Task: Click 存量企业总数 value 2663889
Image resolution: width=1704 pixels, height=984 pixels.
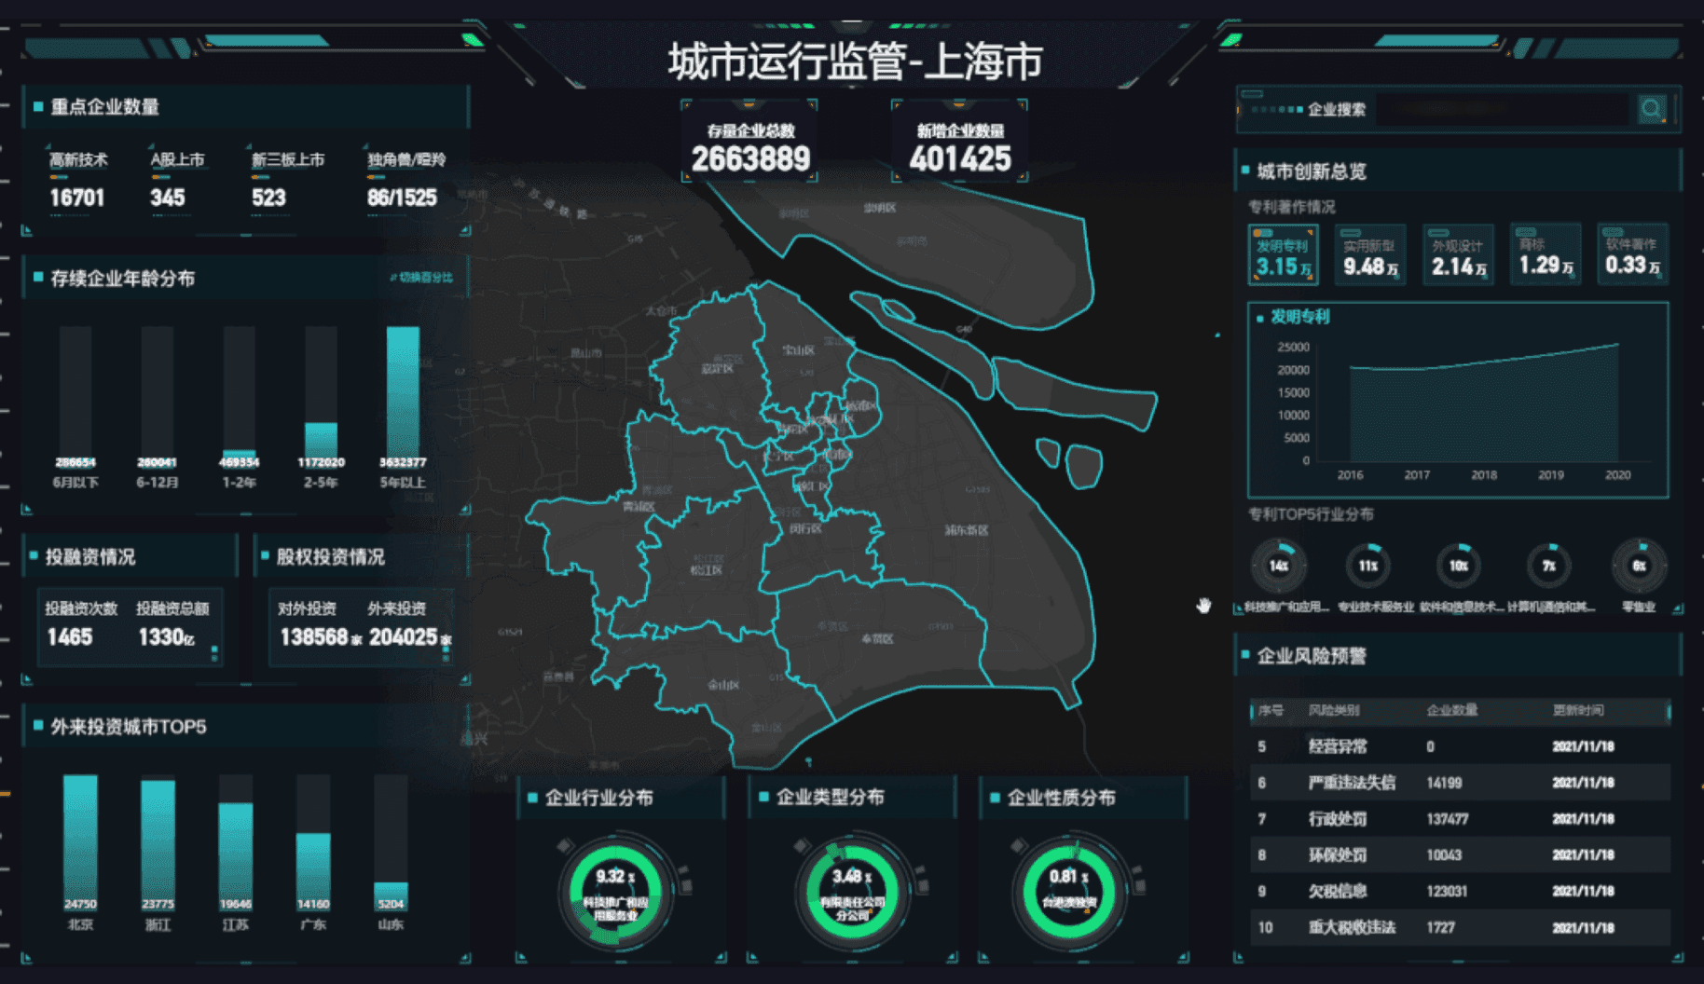Action: 750,159
